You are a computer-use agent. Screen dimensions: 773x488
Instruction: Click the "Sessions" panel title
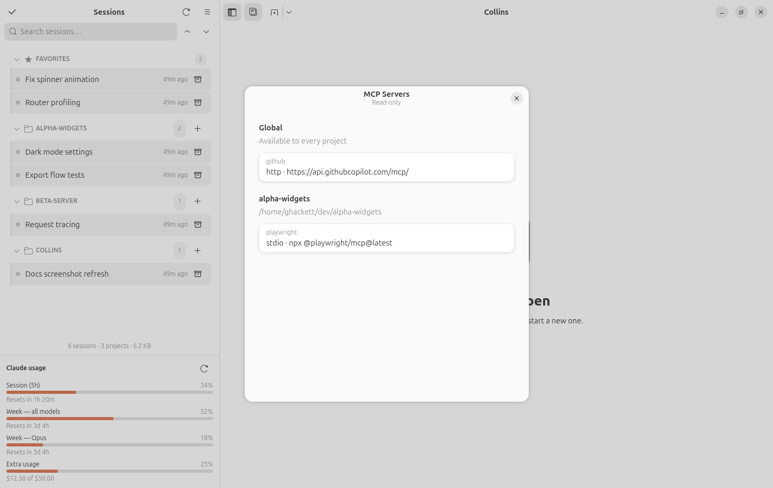[109, 12]
